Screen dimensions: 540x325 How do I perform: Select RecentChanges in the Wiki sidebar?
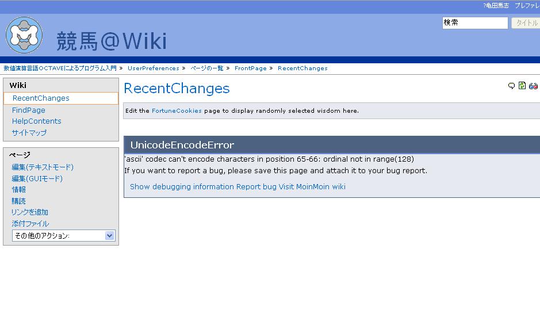(x=41, y=98)
